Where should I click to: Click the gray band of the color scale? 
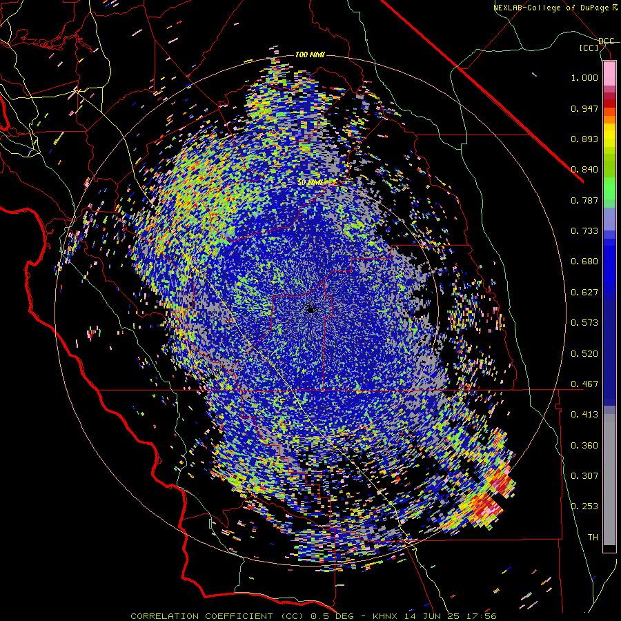609,480
